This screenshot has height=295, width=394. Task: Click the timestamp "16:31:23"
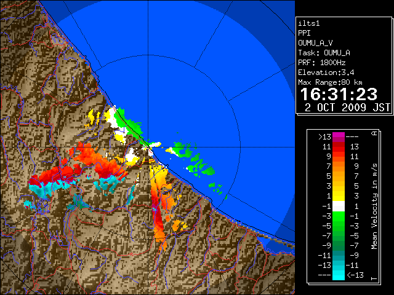pos(339,94)
